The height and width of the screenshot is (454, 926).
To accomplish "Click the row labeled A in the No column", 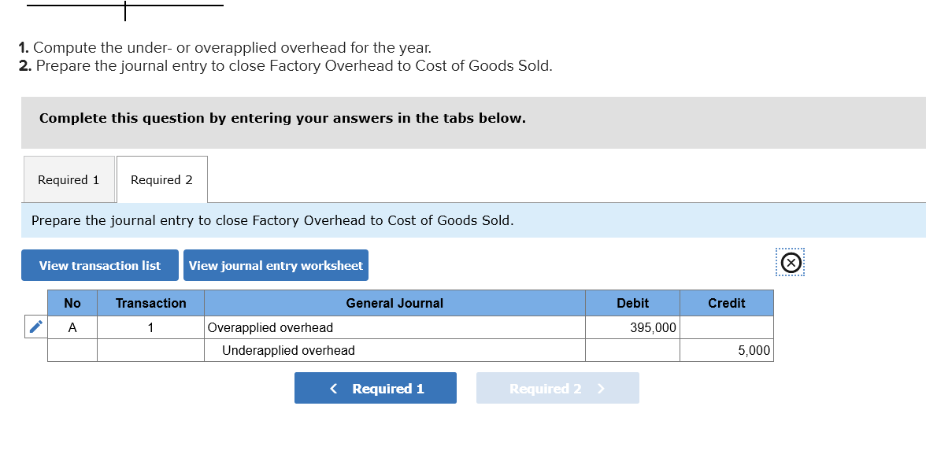I will click(72, 327).
